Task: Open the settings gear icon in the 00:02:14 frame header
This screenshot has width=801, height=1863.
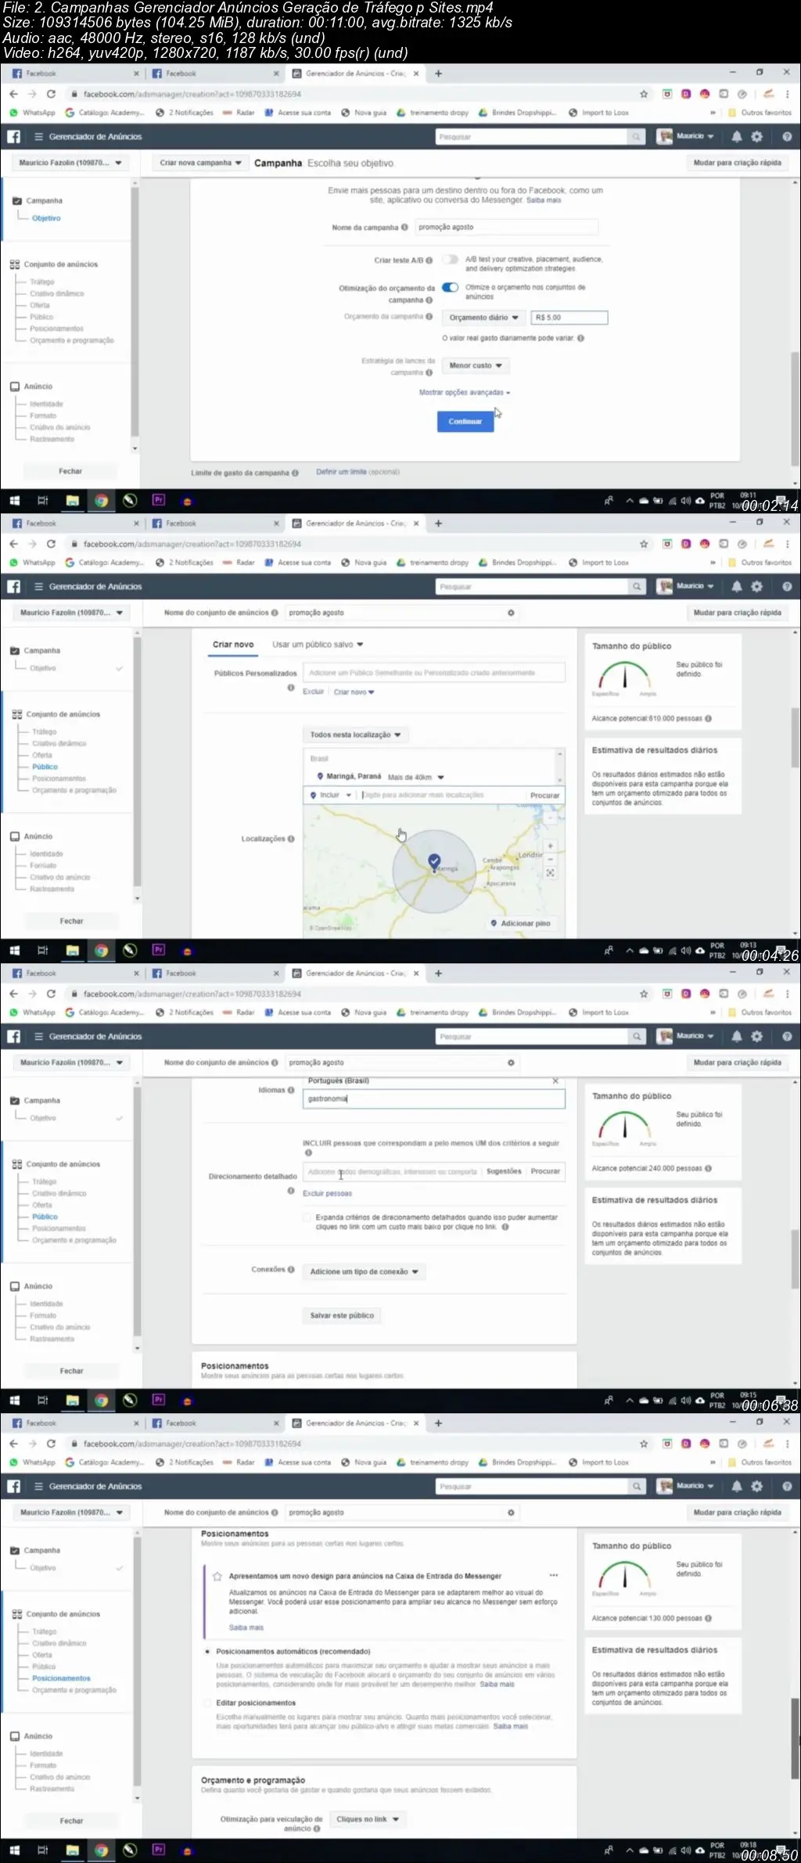Action: (x=756, y=136)
